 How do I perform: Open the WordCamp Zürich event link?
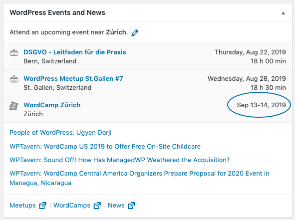[52, 105]
